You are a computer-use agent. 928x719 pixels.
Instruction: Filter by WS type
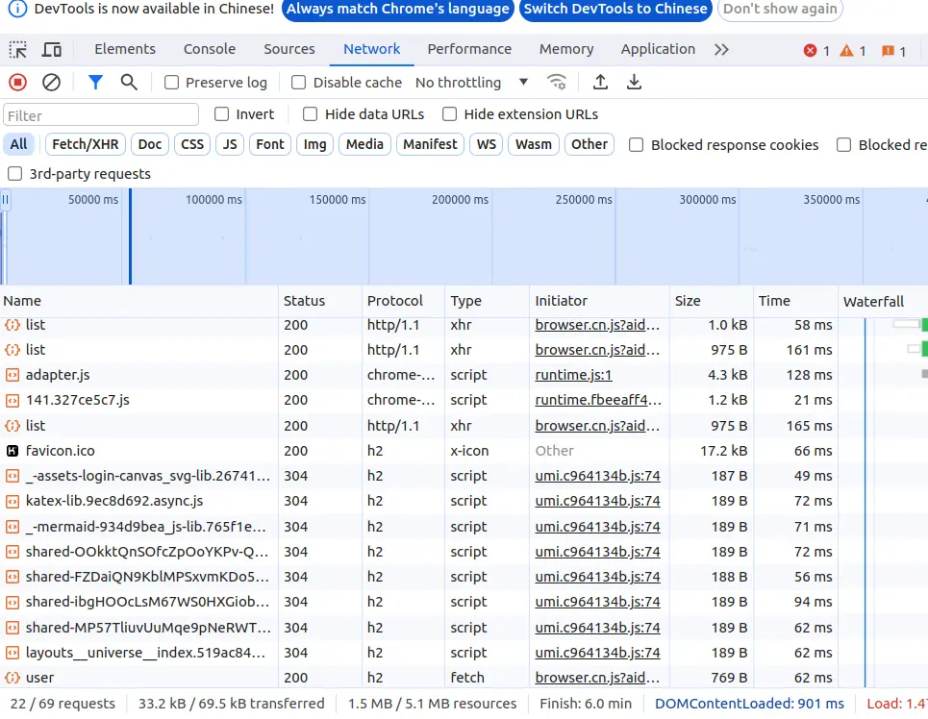coord(487,144)
